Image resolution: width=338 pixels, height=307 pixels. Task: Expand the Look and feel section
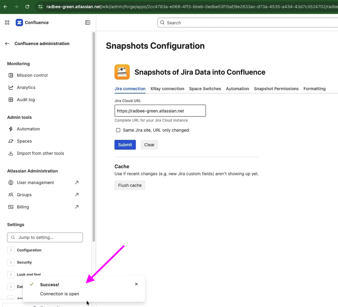11,274
